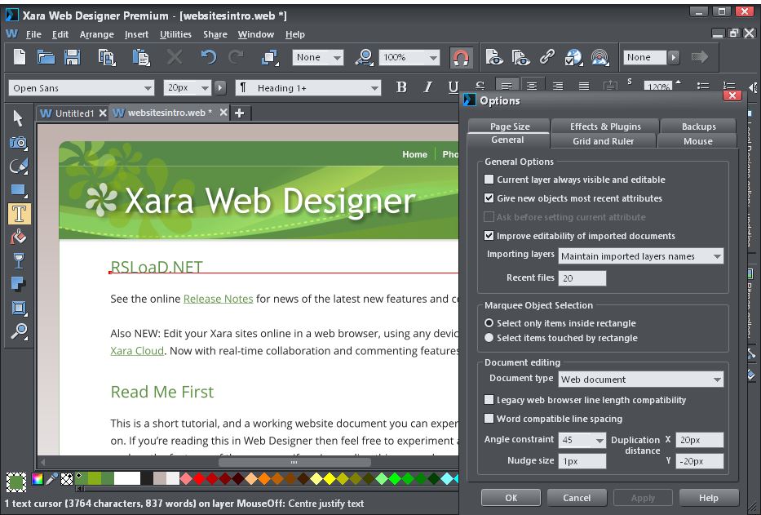
Task: Click Help button in Options dialog
Action: 709,498
